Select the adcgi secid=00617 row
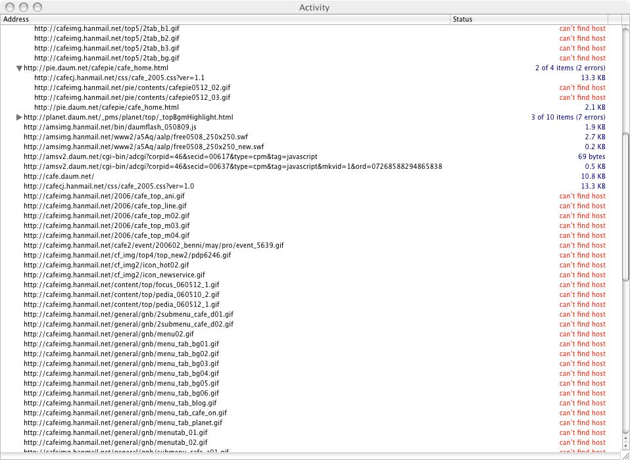Screen dimensions: 630x460 coord(311,156)
